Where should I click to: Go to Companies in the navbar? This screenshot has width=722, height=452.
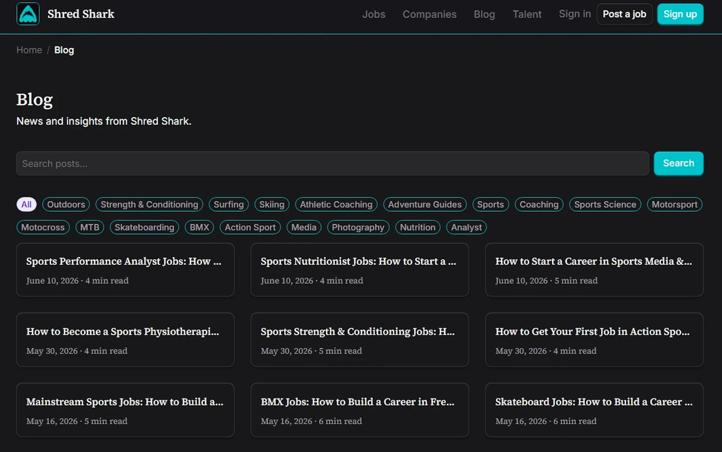(x=430, y=14)
